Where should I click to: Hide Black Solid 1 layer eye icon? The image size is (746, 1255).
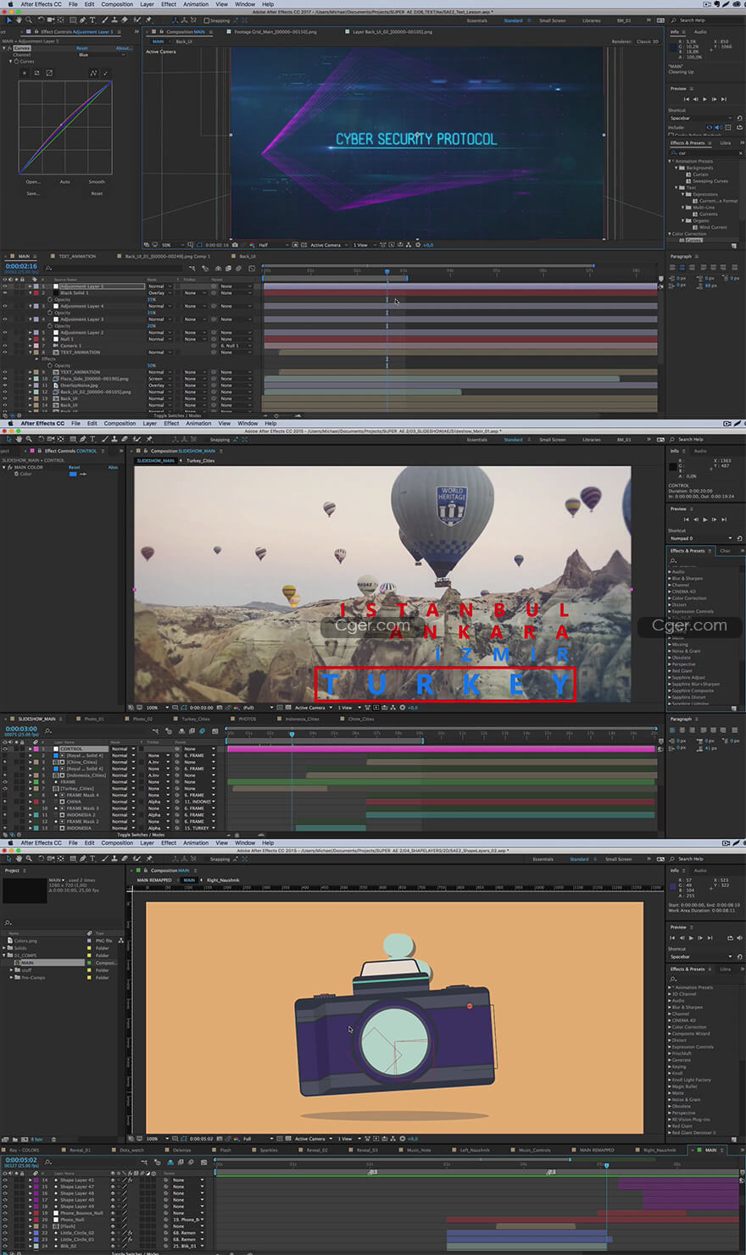[x=4, y=293]
